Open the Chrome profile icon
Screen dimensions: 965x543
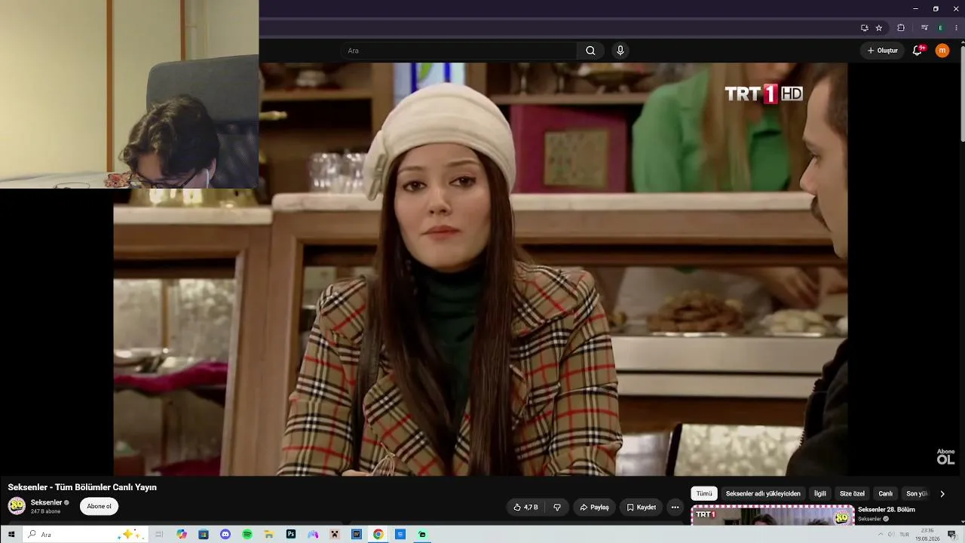pyautogui.click(x=940, y=28)
